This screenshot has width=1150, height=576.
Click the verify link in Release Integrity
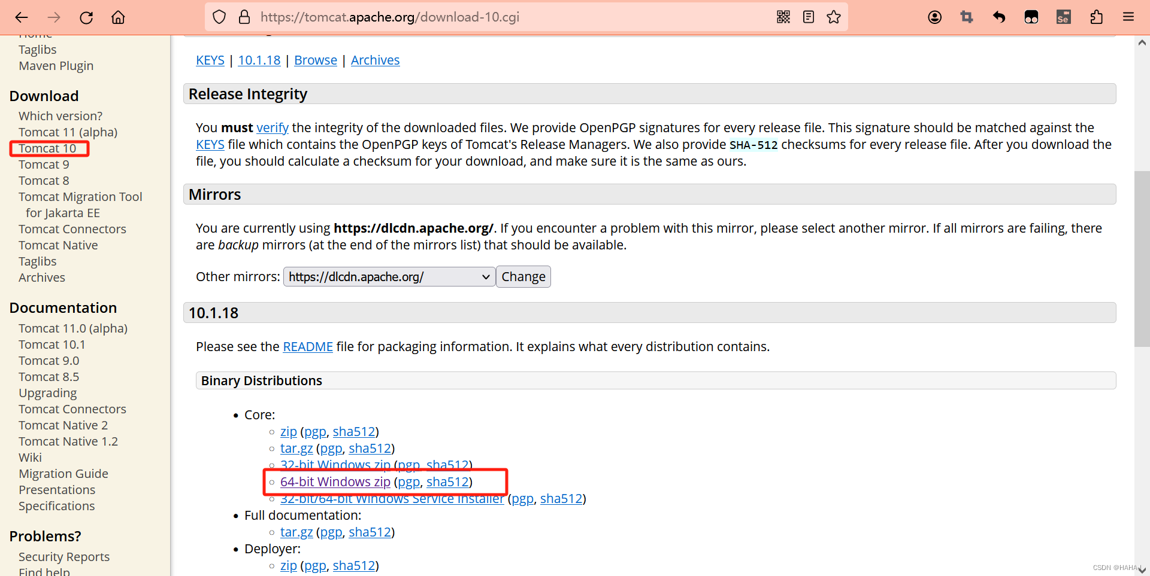pos(273,128)
